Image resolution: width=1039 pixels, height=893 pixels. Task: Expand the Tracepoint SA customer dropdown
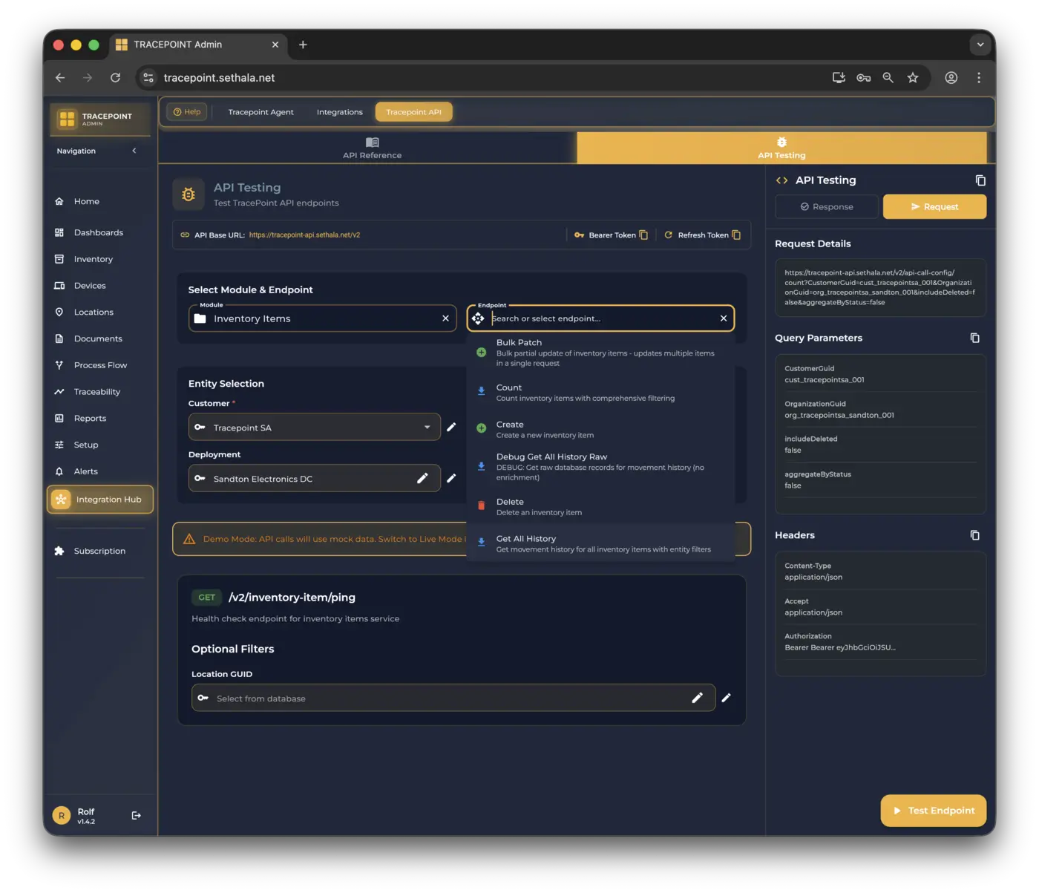click(427, 428)
